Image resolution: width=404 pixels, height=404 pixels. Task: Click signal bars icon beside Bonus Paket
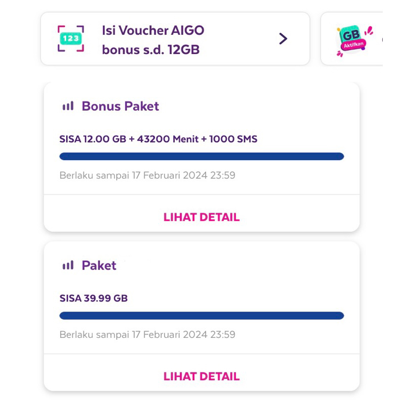point(68,106)
